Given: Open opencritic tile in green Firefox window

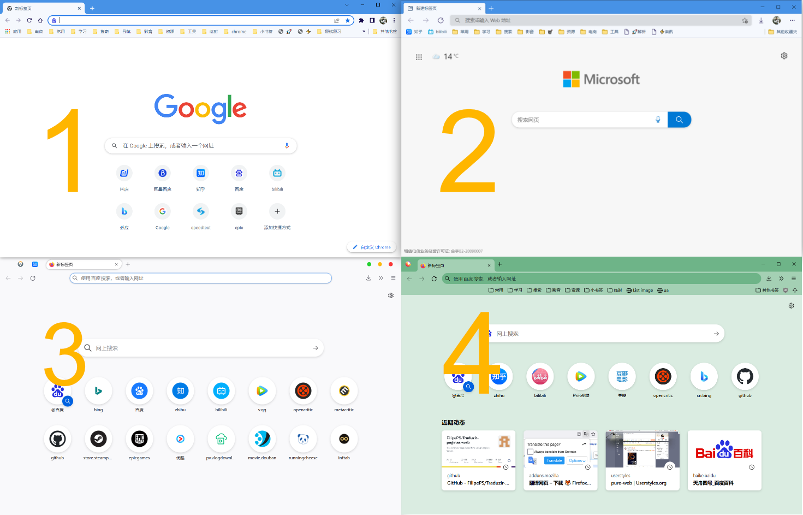Looking at the screenshot, I should point(663,380).
